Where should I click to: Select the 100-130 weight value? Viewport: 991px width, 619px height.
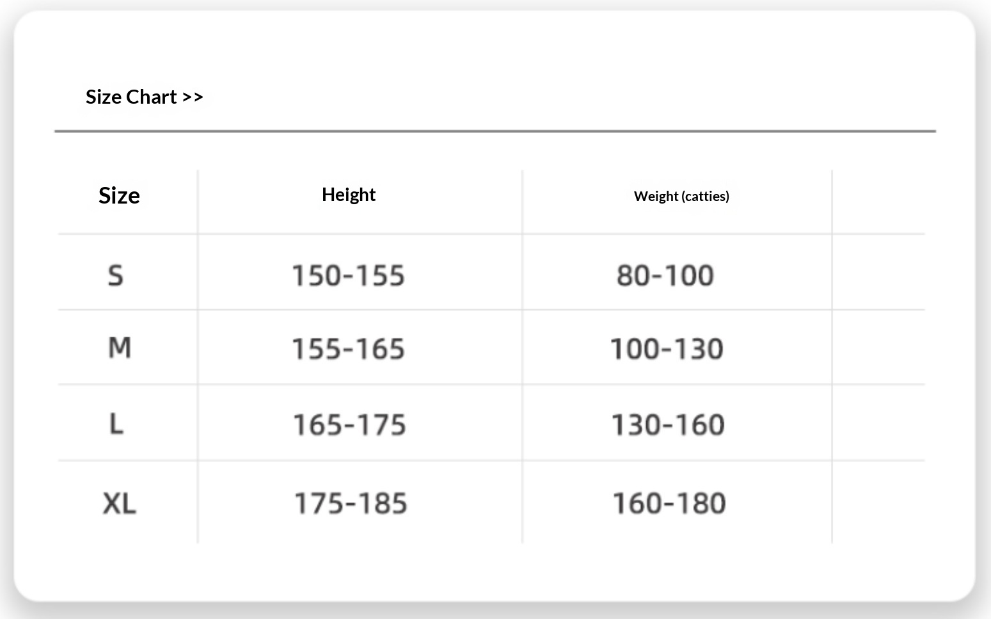click(667, 349)
